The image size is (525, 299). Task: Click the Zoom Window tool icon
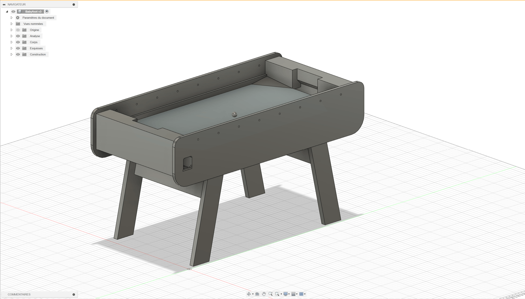(277, 294)
